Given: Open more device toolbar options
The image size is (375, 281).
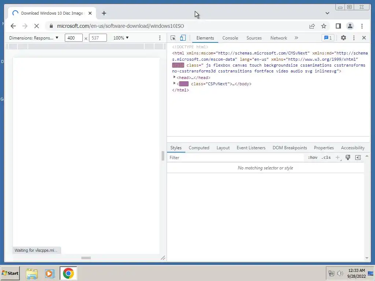Looking at the screenshot, I should (160, 38).
